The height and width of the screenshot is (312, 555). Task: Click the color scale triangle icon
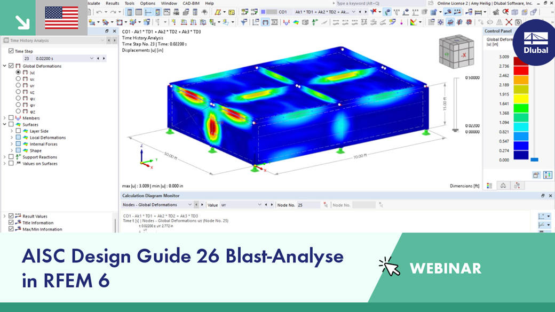point(413,22)
